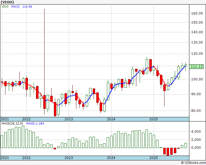
Task: Click 2023 on the MACD timeline
Action: click(69, 158)
